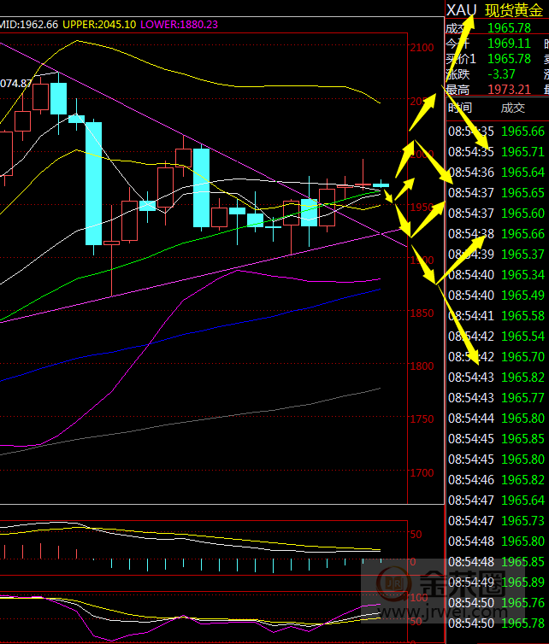Click the 买价1 value 1965.78

point(509,59)
